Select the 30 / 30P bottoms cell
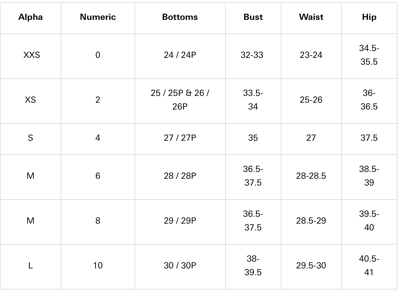Image resolution: width=398 pixels, height=290 pixels. click(180, 265)
